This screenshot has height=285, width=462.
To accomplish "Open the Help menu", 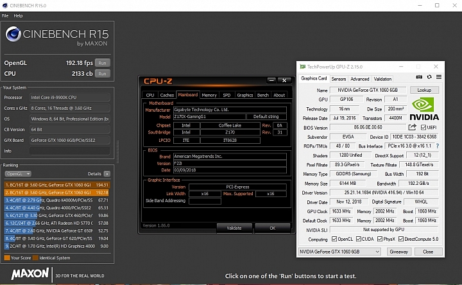I will pos(18,15).
